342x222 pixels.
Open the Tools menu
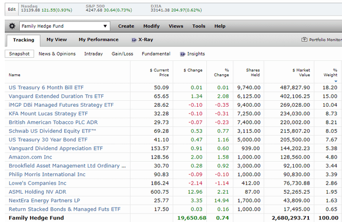coord(199,26)
